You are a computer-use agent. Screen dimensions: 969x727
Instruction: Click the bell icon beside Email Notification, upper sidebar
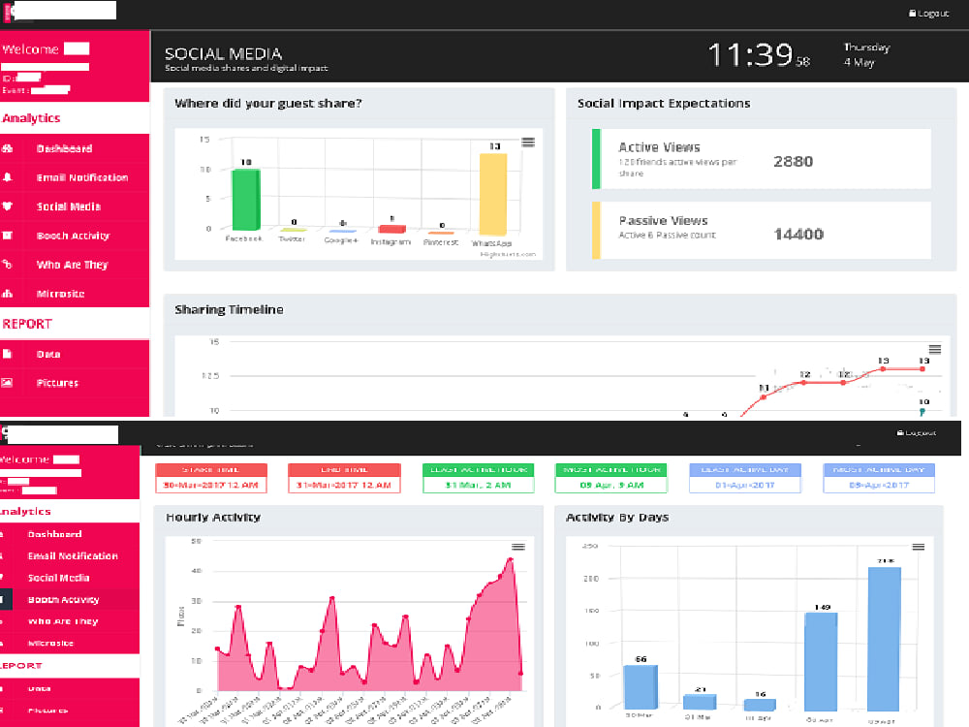click(x=8, y=177)
